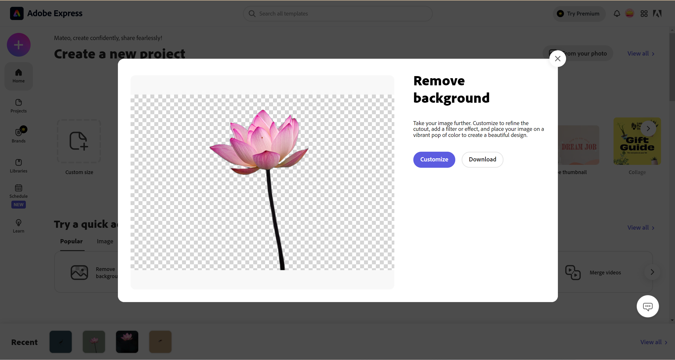Image resolution: width=675 pixels, height=360 pixels.
Task: Click the Remove background quick action icon
Action: (79, 273)
